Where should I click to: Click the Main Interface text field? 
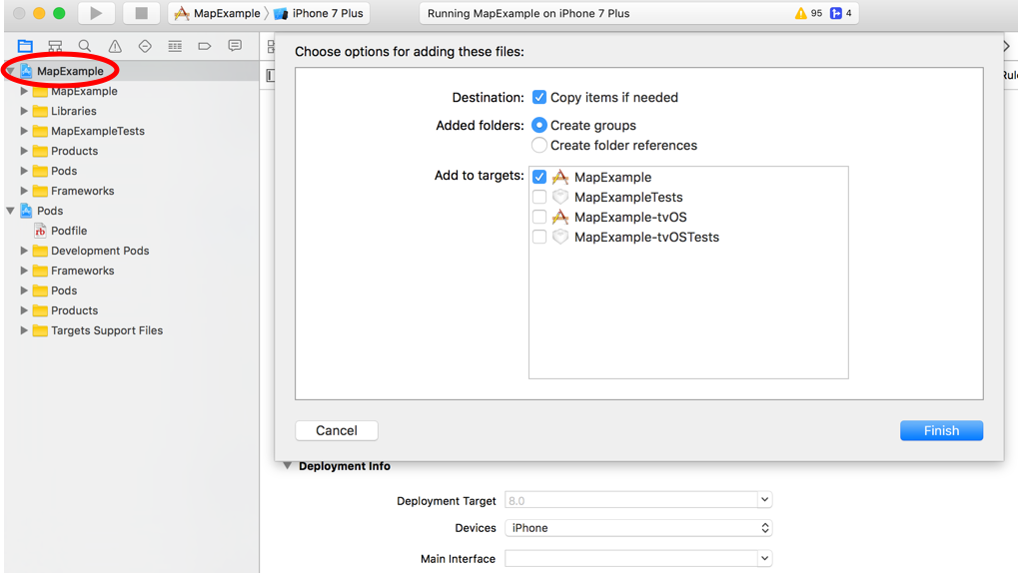(631, 558)
